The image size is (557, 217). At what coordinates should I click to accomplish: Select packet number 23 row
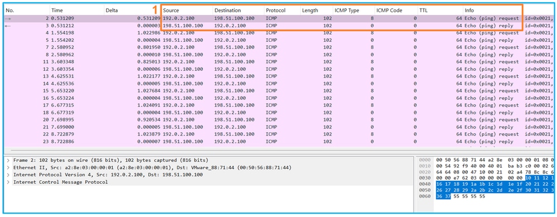[x=279, y=142]
